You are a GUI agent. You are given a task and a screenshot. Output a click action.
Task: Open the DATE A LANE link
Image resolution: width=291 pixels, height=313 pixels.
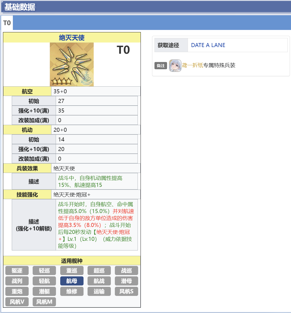[207, 45]
